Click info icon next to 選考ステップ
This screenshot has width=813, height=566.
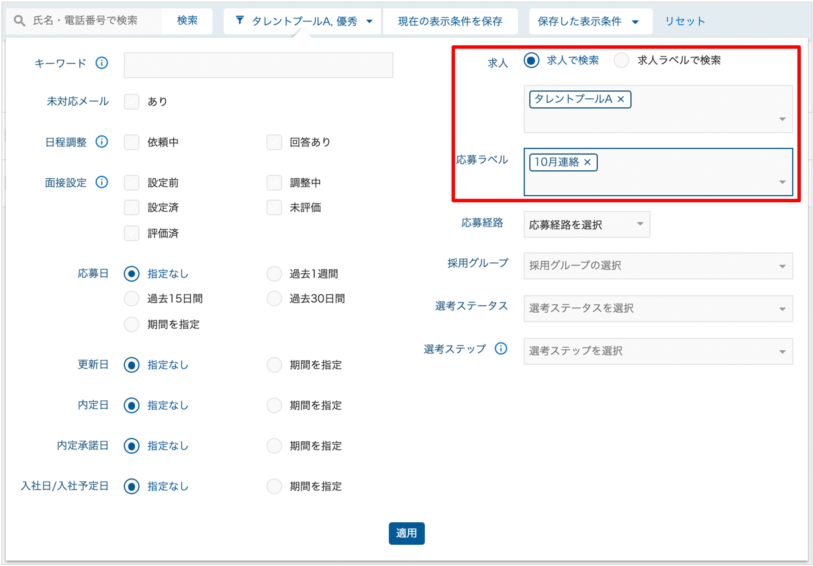(501, 349)
